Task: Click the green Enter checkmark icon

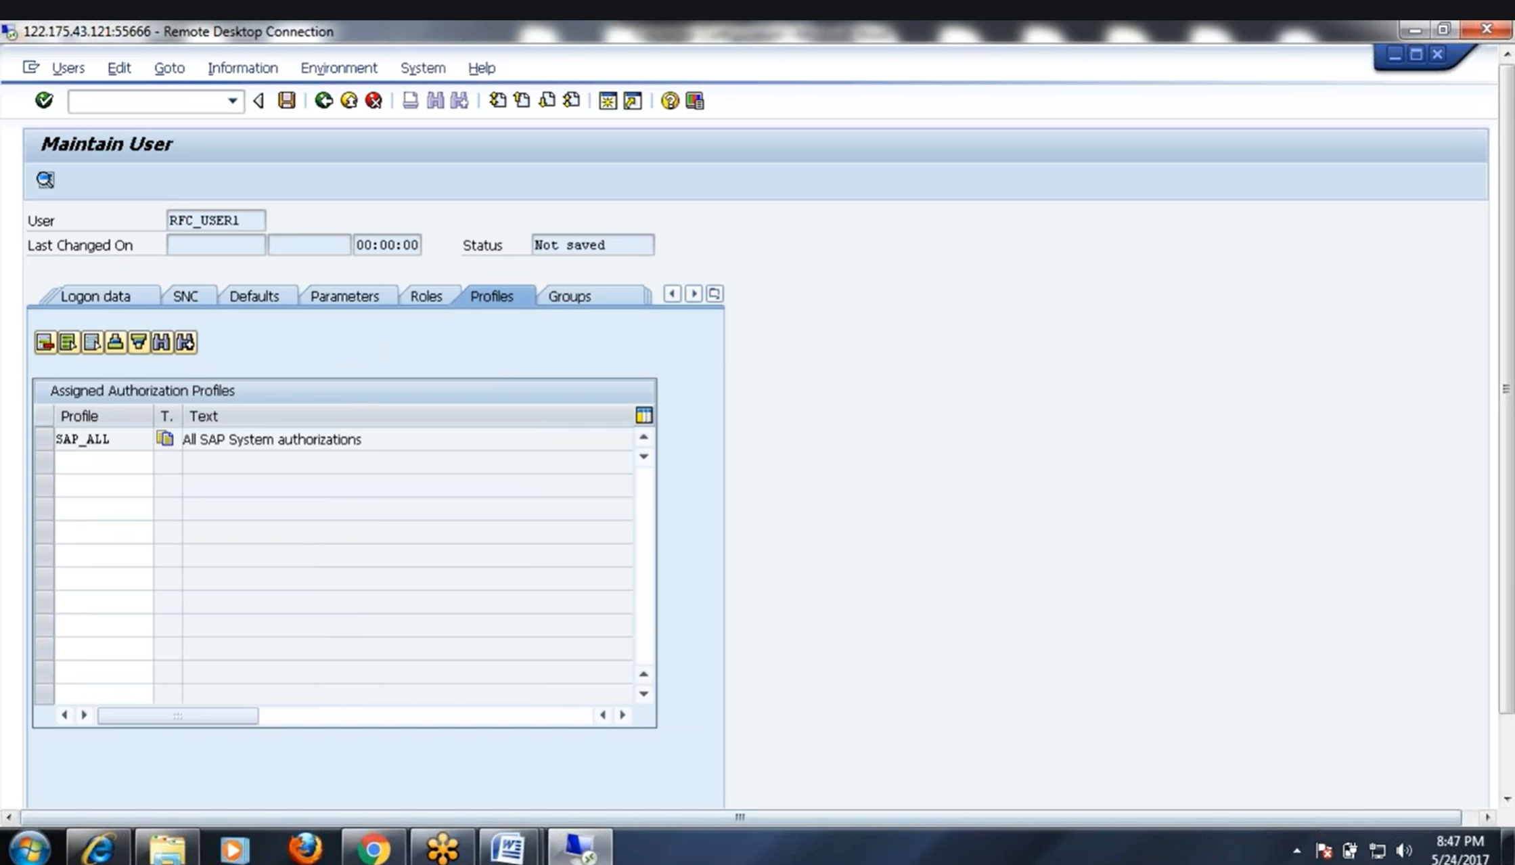Action: 44,100
